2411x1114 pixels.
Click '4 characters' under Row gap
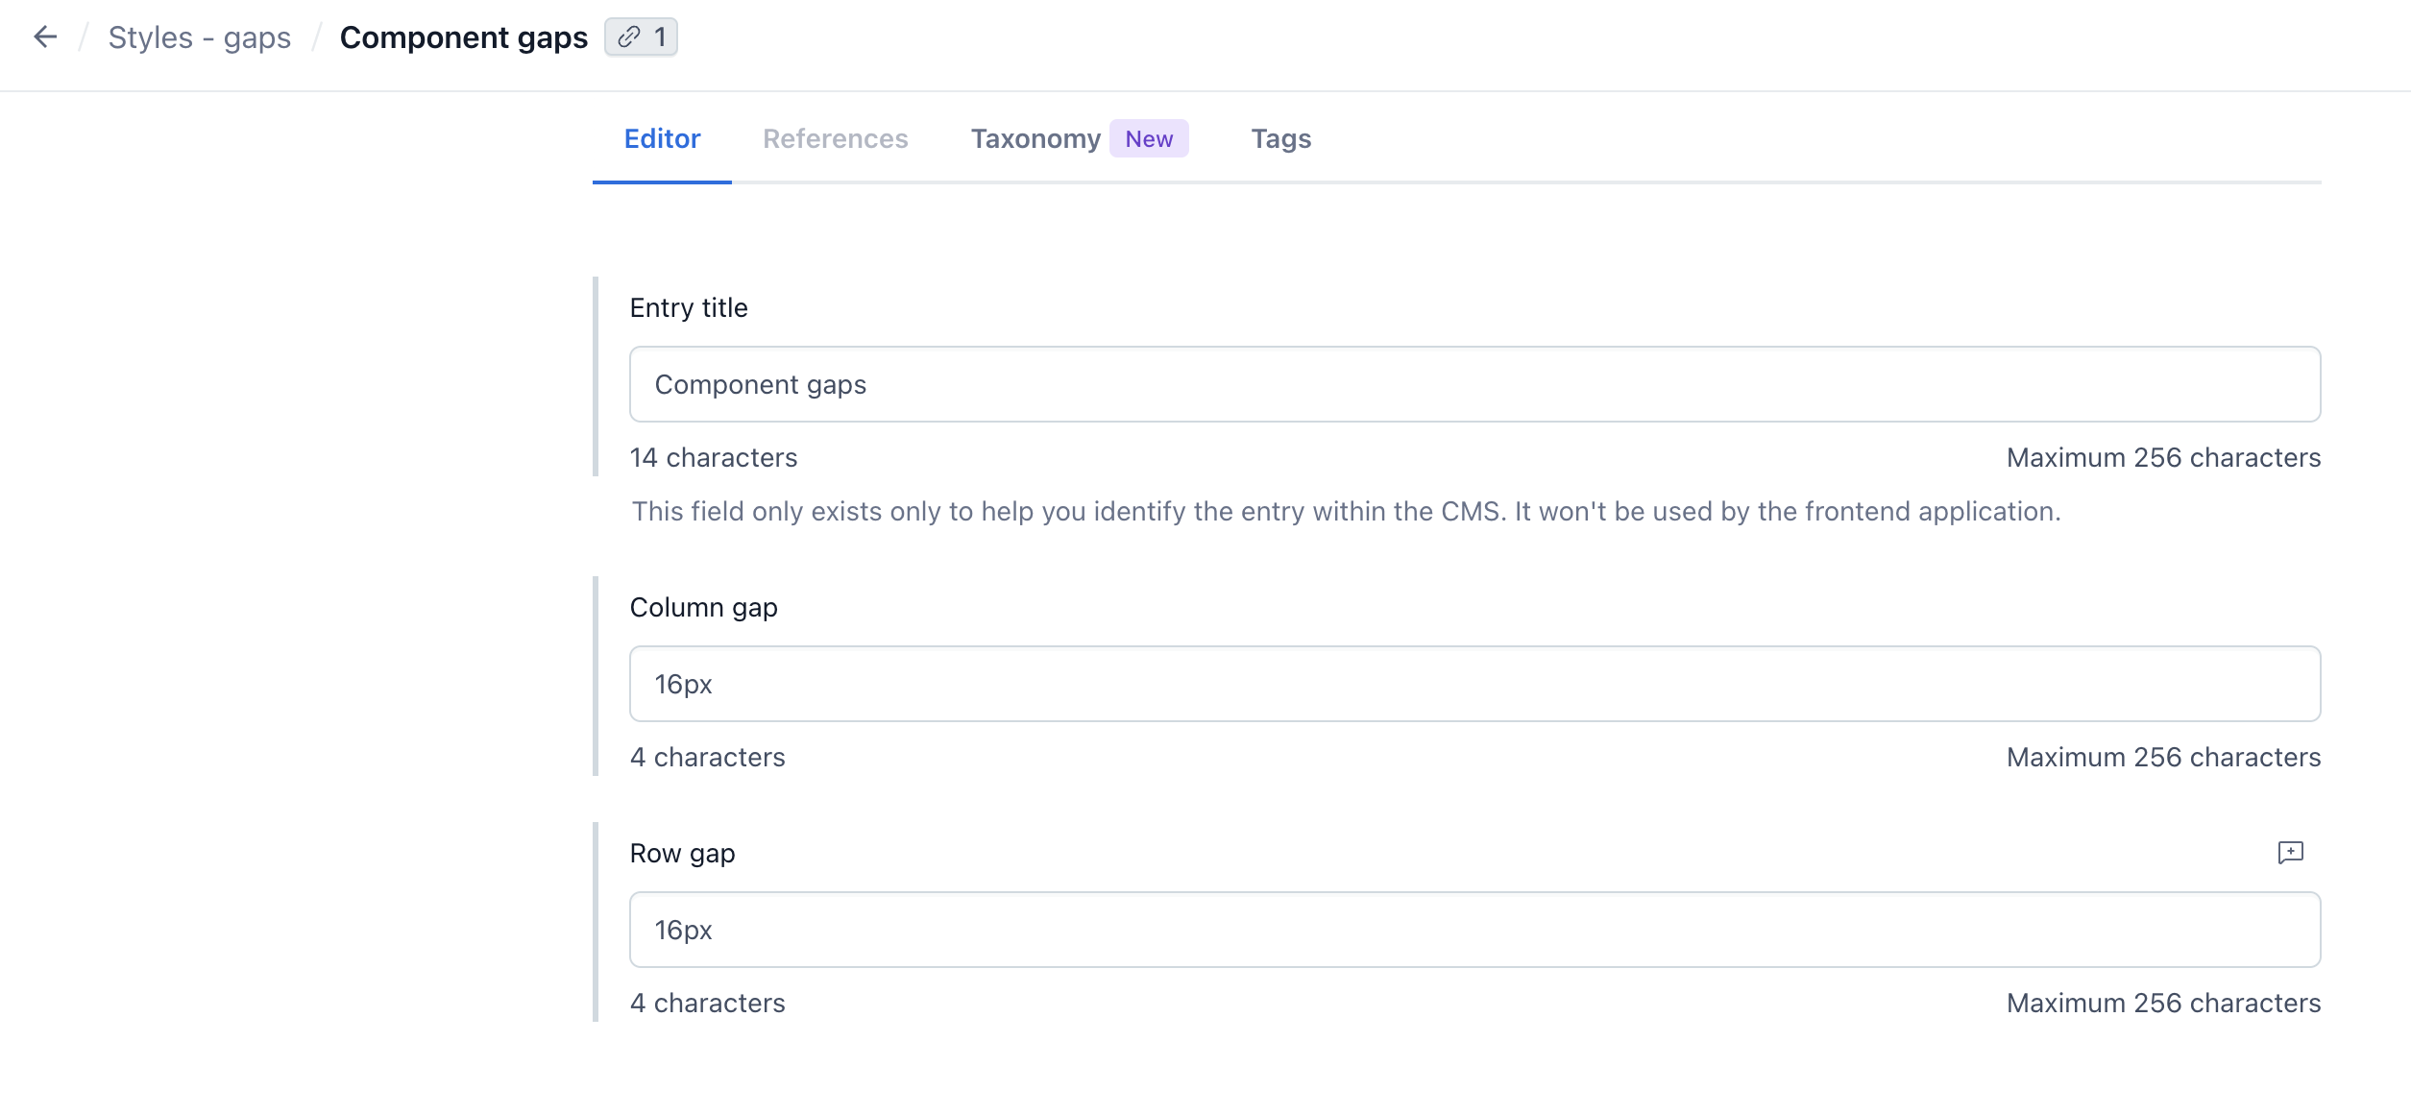click(x=708, y=1003)
